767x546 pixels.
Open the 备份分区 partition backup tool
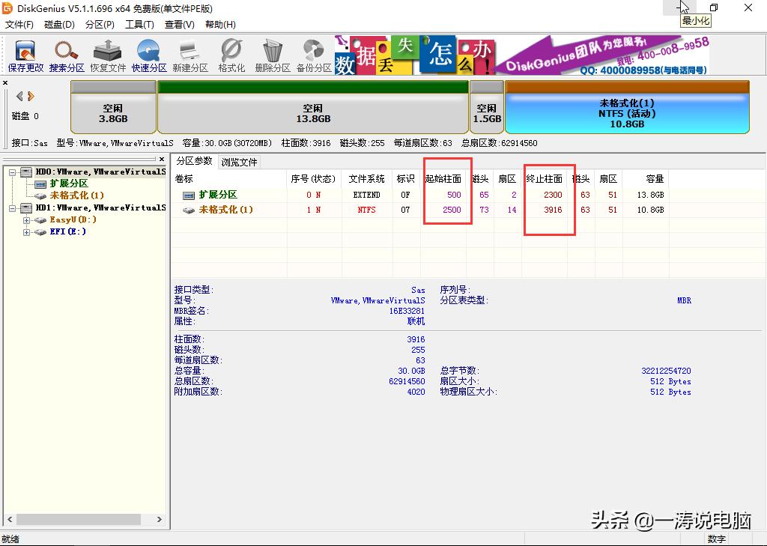click(312, 55)
